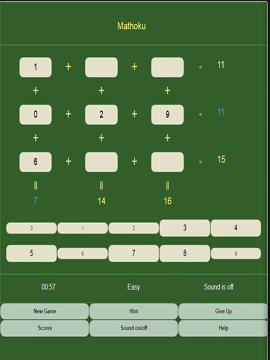The width and height of the screenshot is (270, 360).
Task: Click the filled cell containing 2
Action: pyautogui.click(x=102, y=115)
